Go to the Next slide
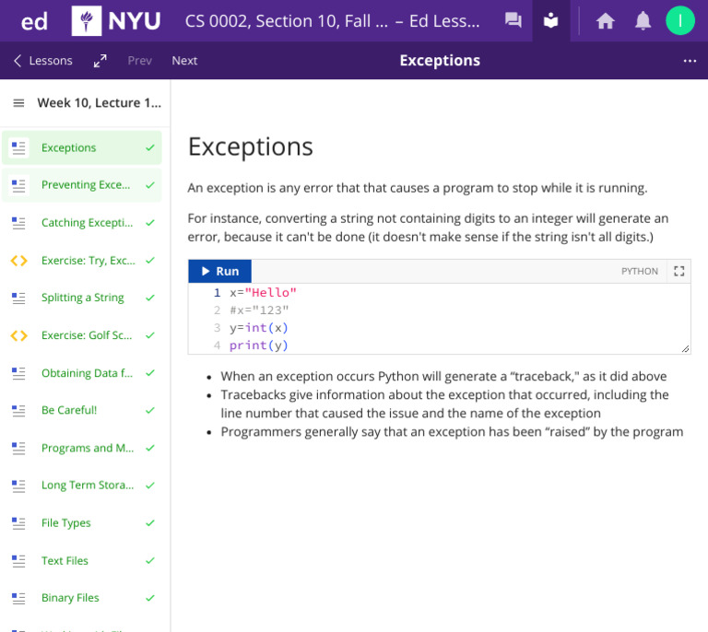The width and height of the screenshot is (708, 632). coord(184,61)
